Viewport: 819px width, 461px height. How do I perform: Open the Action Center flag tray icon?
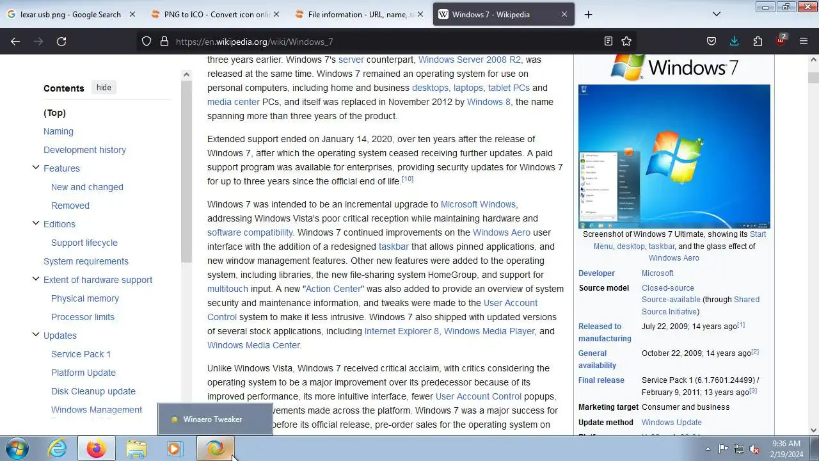pyautogui.click(x=723, y=449)
